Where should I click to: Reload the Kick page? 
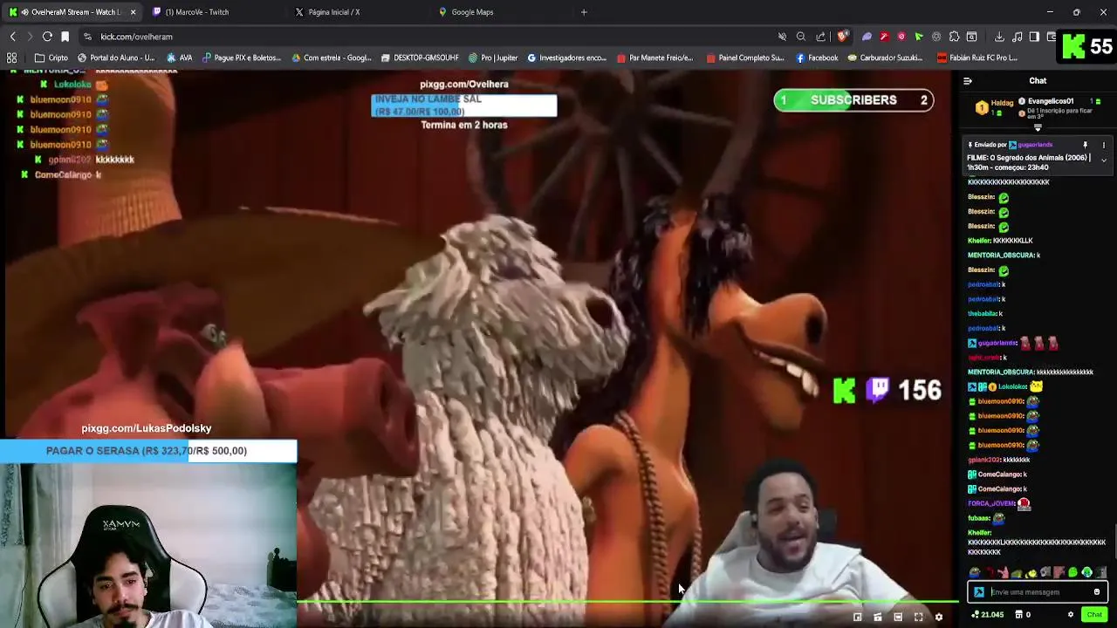[x=47, y=37]
